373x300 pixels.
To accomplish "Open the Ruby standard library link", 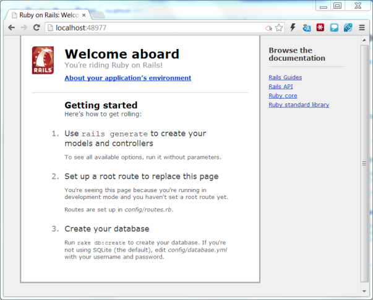I will [x=299, y=105].
